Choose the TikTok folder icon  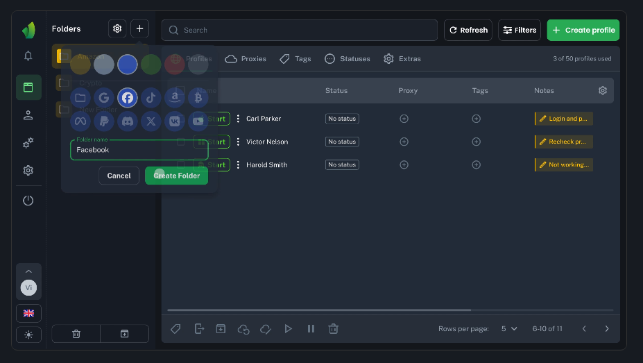click(151, 98)
